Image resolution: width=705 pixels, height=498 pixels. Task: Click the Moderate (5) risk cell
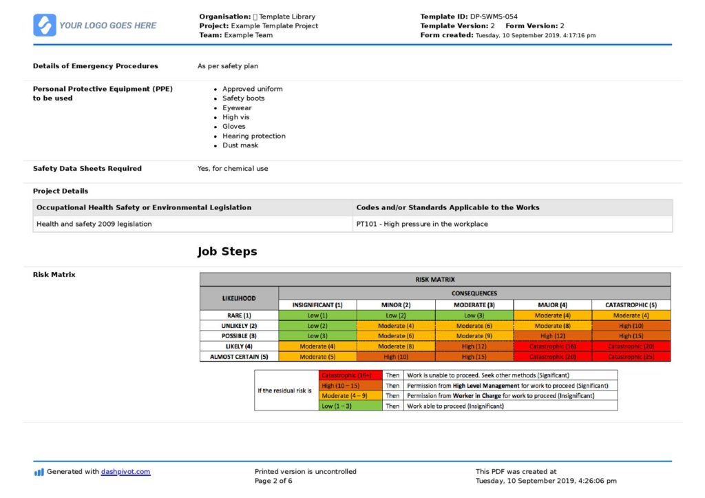click(x=317, y=357)
